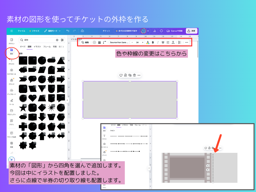The width and height of the screenshot is (256, 192).
Task: Open the ファイル menu
Action: tap(21, 31)
